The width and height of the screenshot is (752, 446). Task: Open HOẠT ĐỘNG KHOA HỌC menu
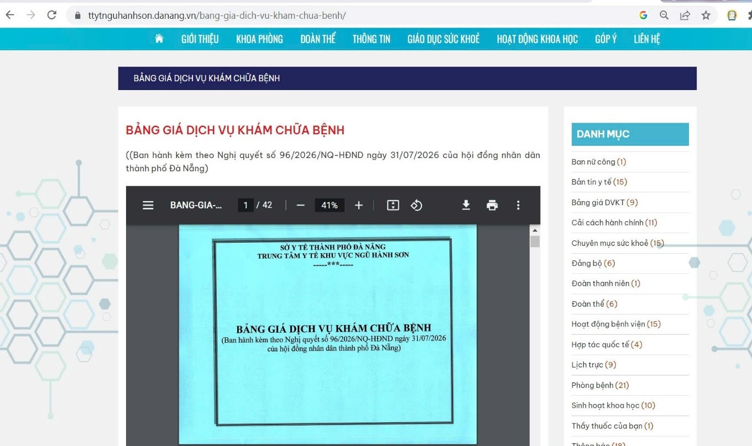click(x=537, y=39)
